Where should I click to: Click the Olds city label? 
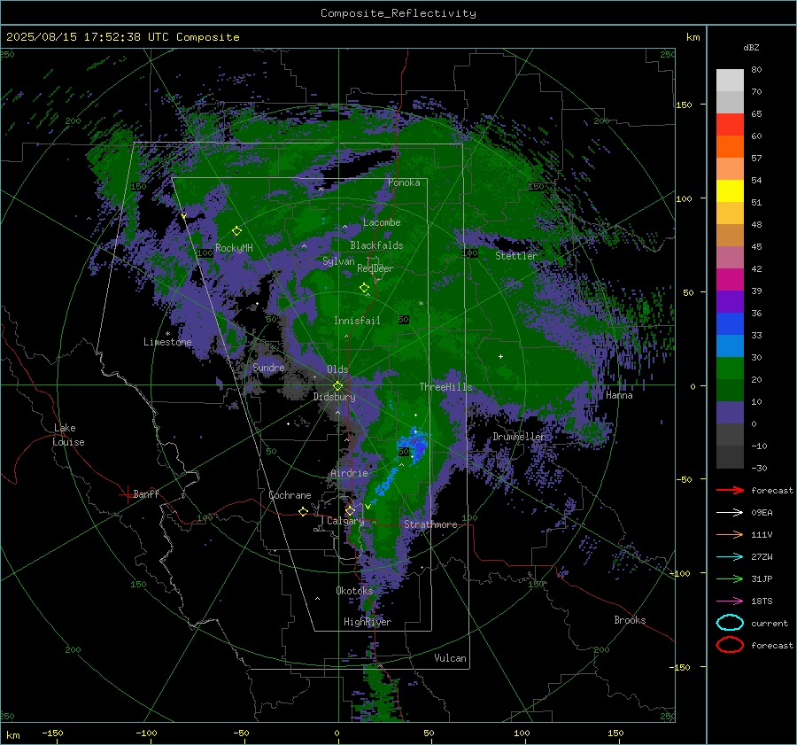pos(337,369)
